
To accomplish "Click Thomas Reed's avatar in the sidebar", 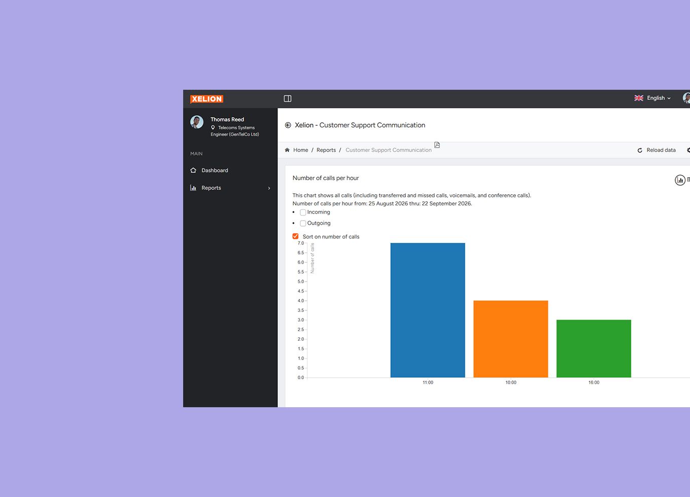I will point(197,122).
